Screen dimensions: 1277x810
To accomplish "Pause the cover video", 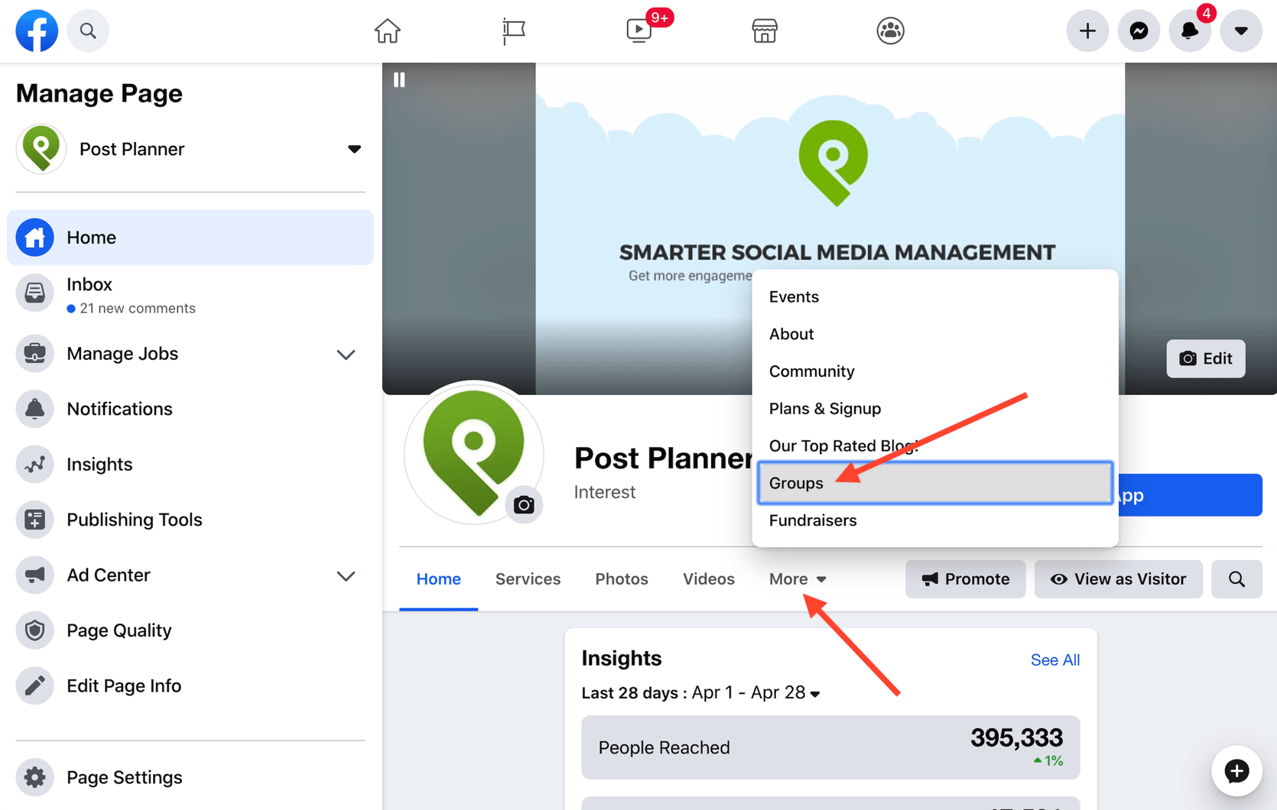I will [x=398, y=79].
